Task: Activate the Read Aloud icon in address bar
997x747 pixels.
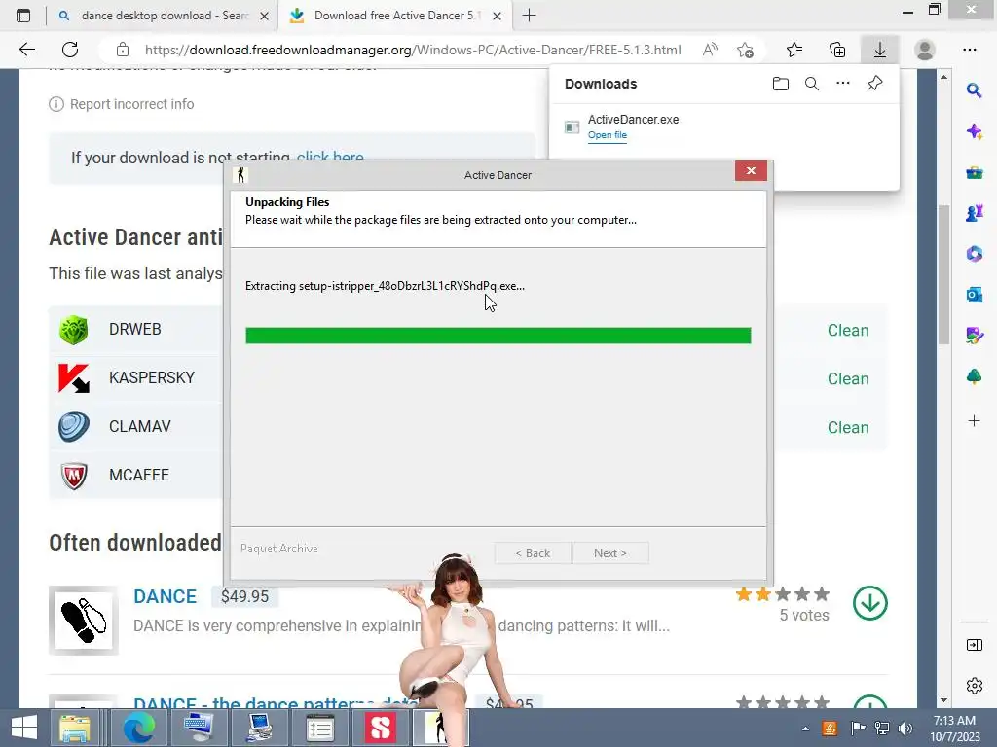Action: tap(710, 50)
